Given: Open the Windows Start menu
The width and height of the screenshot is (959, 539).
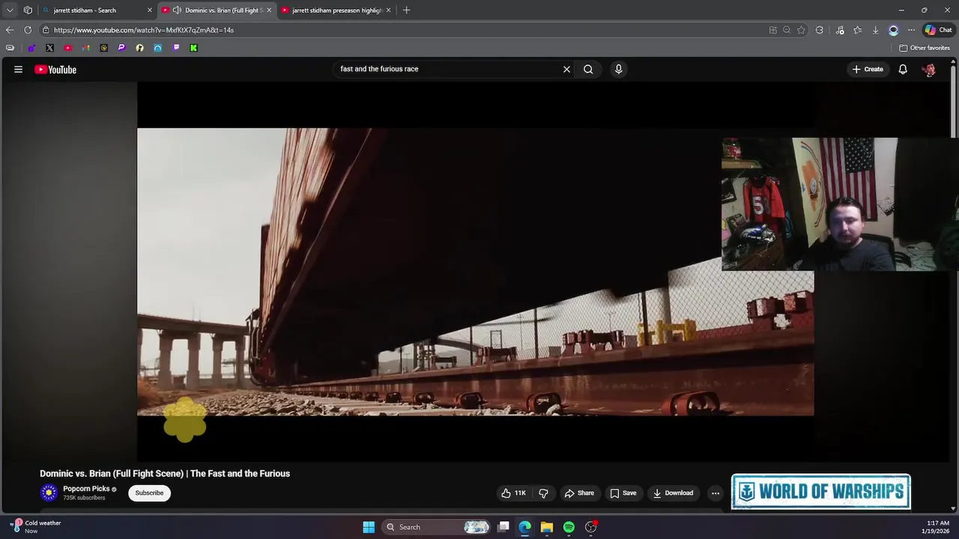Looking at the screenshot, I should click(369, 527).
